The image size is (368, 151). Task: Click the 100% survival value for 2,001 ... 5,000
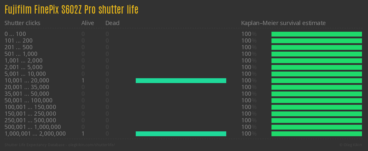tap(249, 67)
